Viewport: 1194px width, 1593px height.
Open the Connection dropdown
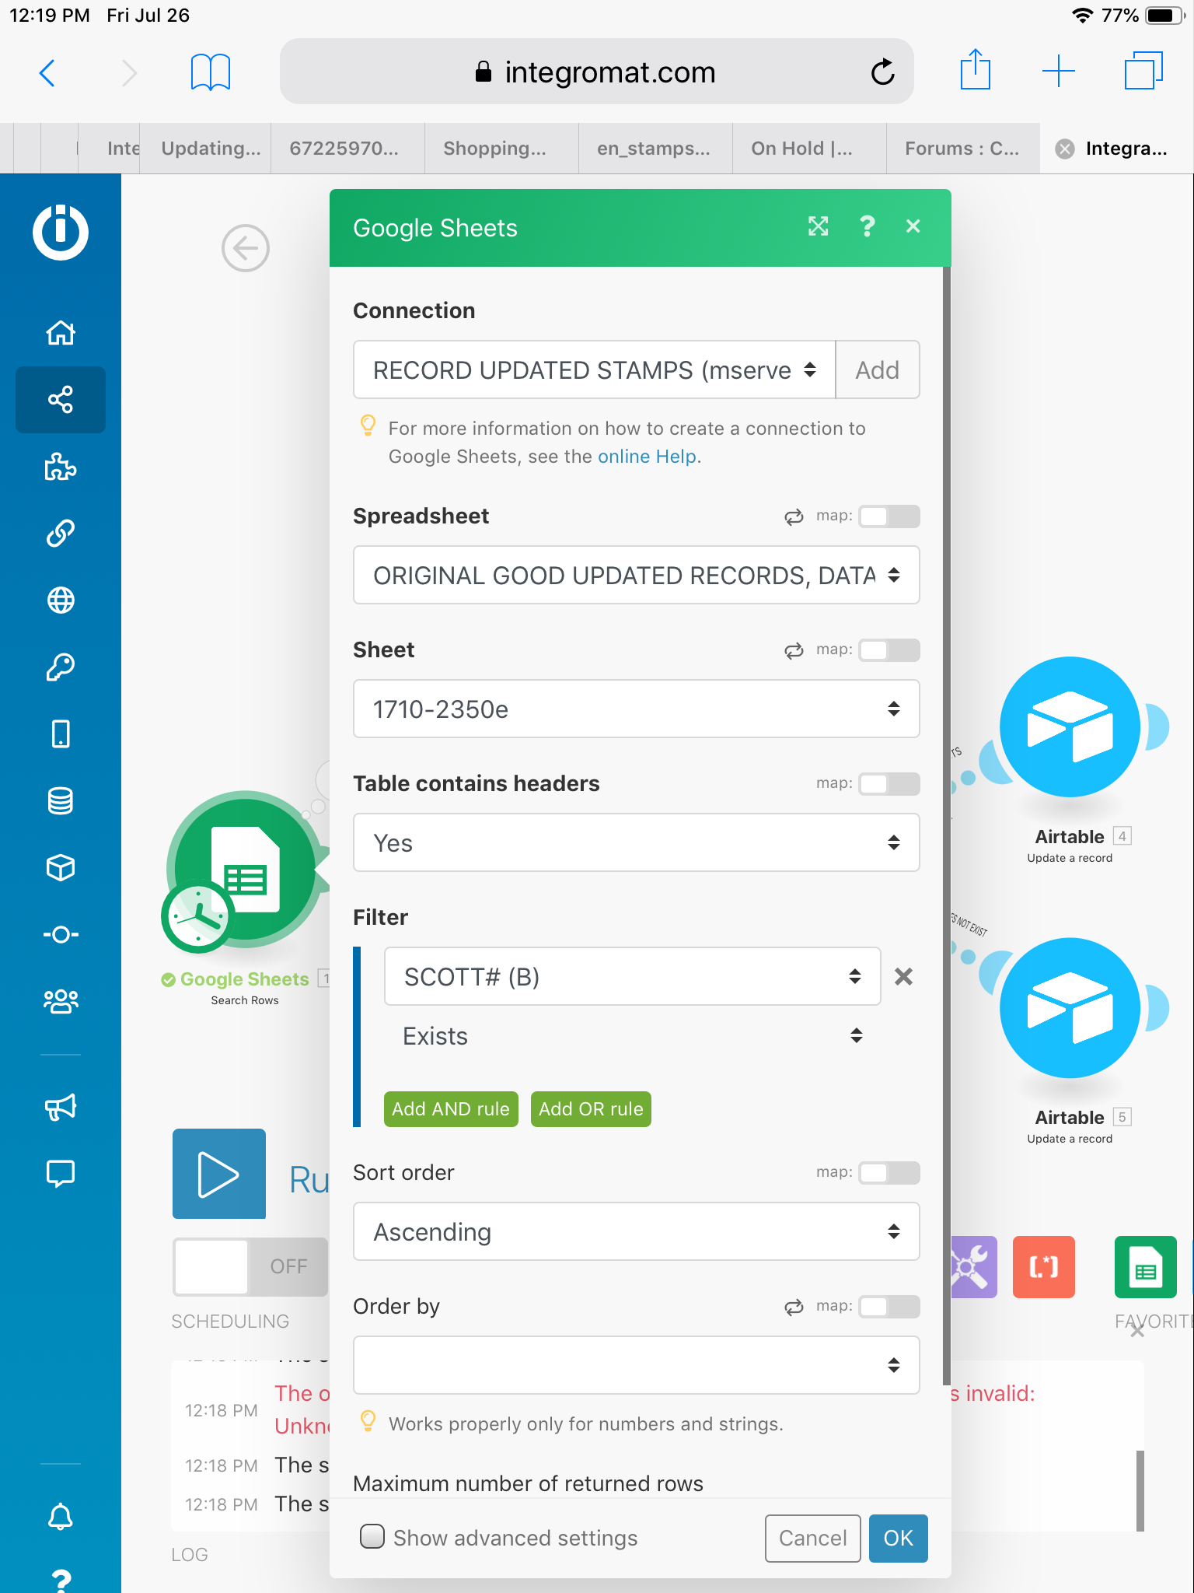click(595, 369)
